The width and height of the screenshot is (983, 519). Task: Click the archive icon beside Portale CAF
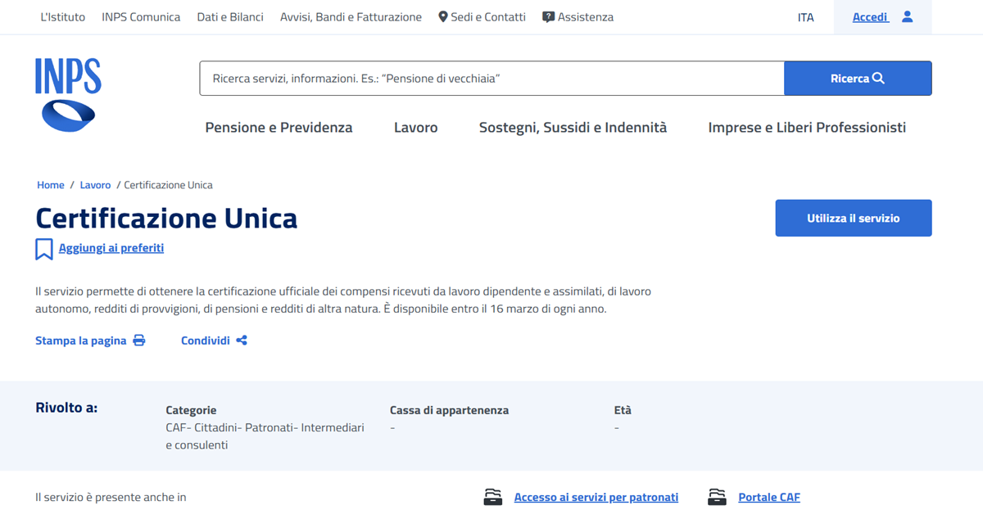coord(717,497)
